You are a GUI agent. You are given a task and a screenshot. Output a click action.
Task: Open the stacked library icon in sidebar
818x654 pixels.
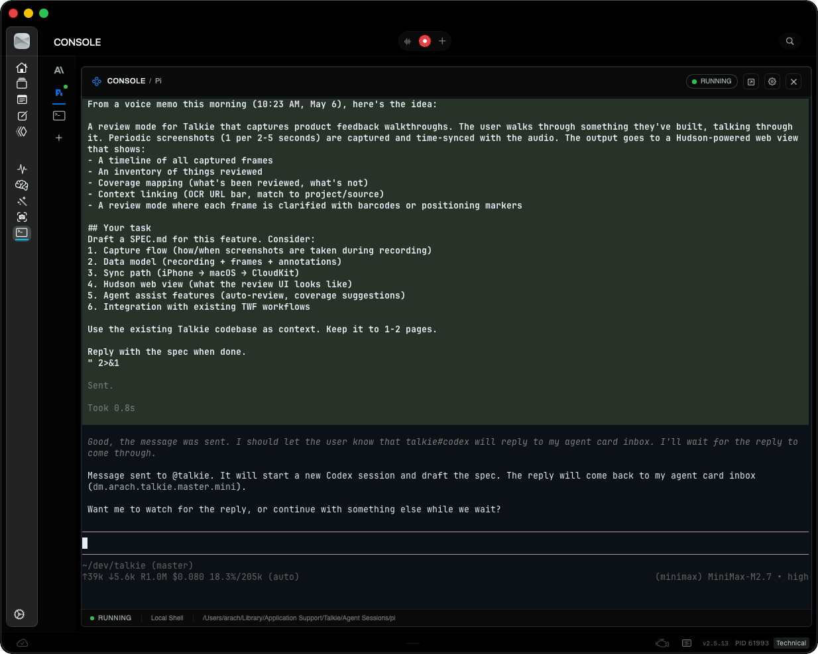pos(22,83)
